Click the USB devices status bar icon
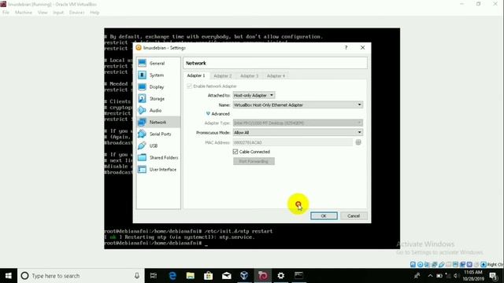504x283 pixels. pyautogui.click(x=441, y=264)
